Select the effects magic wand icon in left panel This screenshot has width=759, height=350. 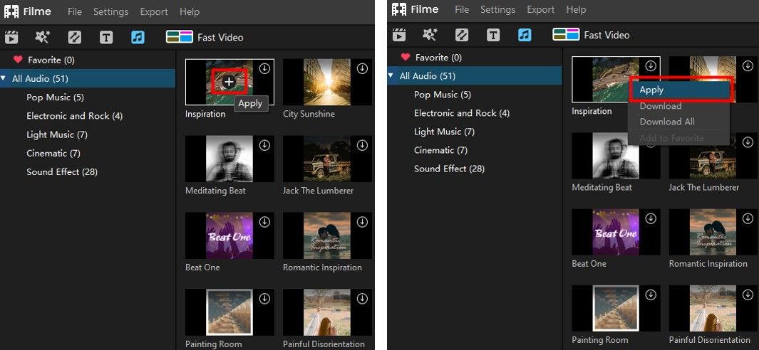pyautogui.click(x=42, y=37)
